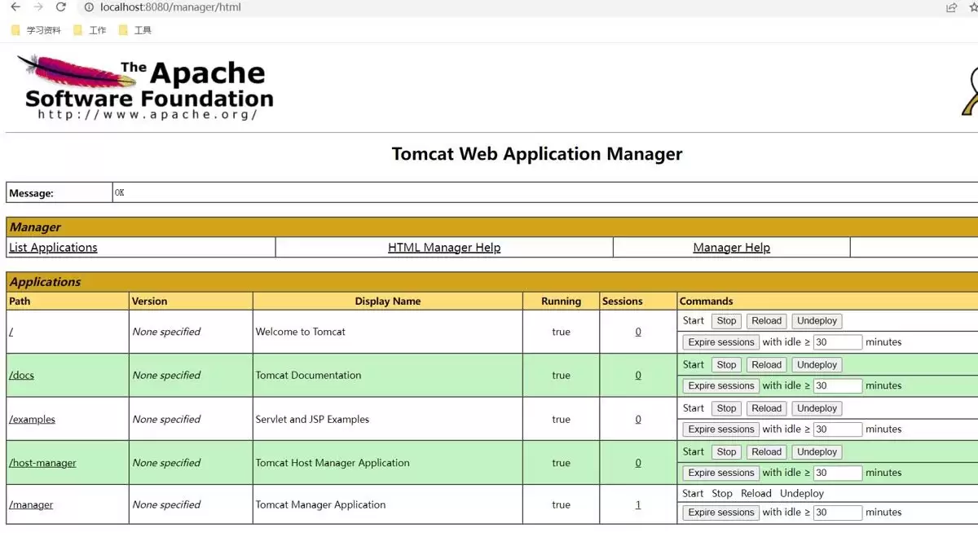This screenshot has height=533, width=978.
Task: Go back using the browser back arrow
Action: [x=15, y=7]
